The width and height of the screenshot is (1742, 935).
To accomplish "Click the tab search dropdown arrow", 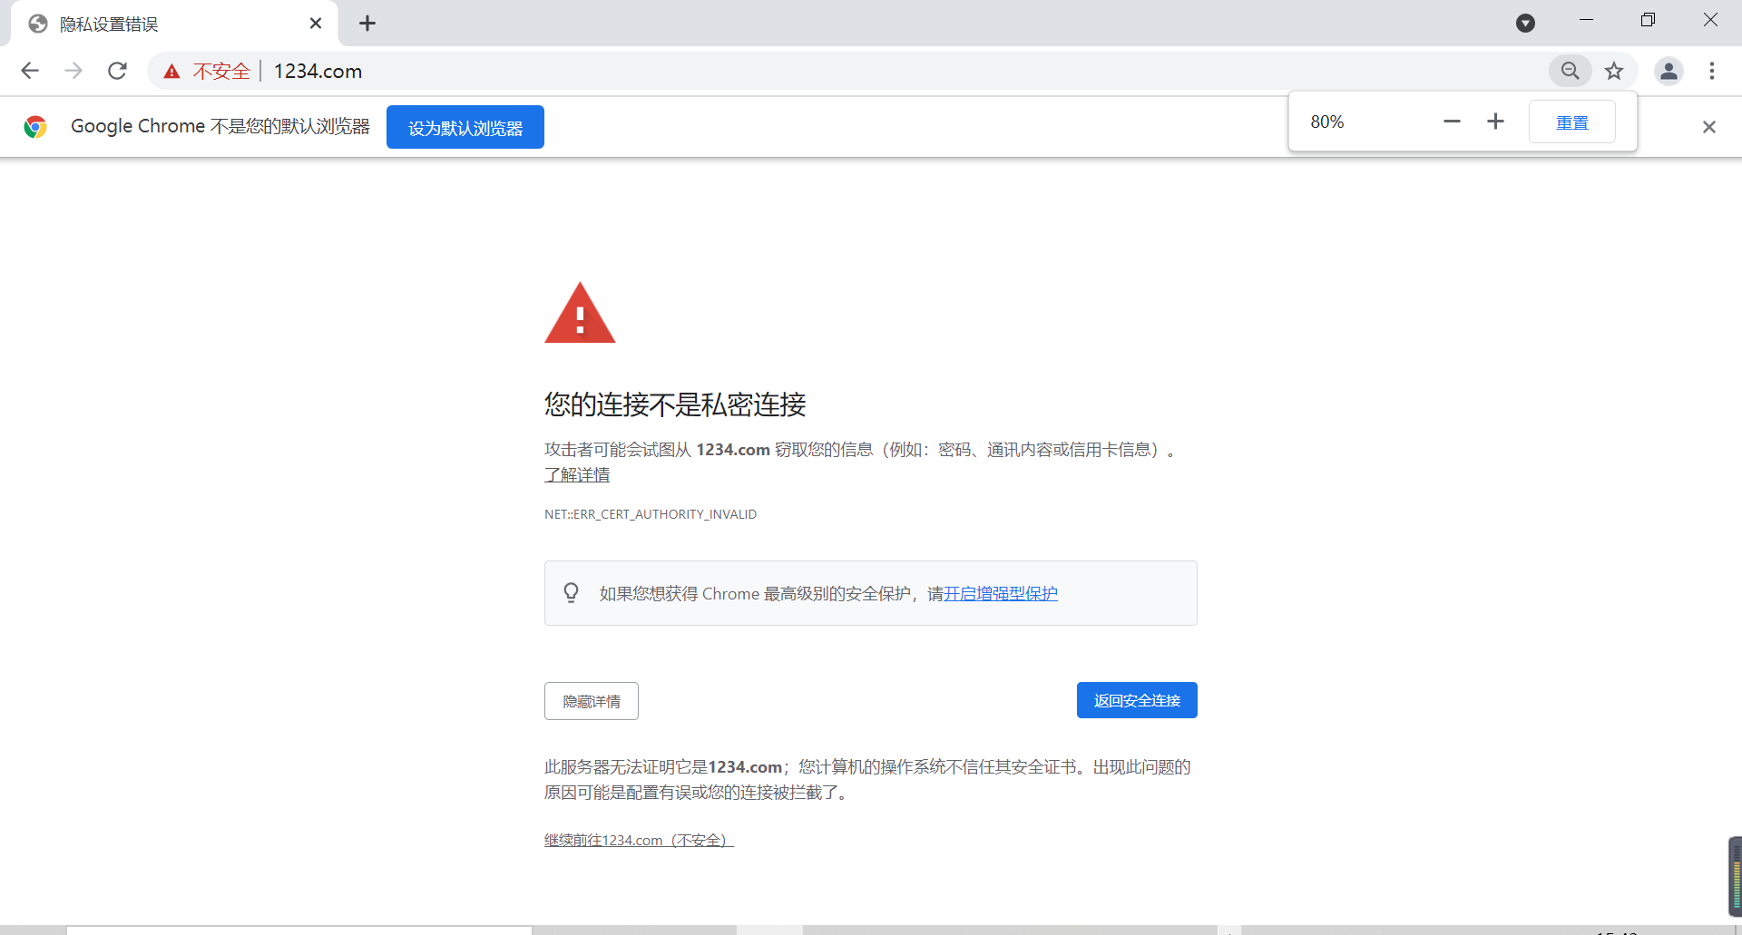I will (1526, 24).
